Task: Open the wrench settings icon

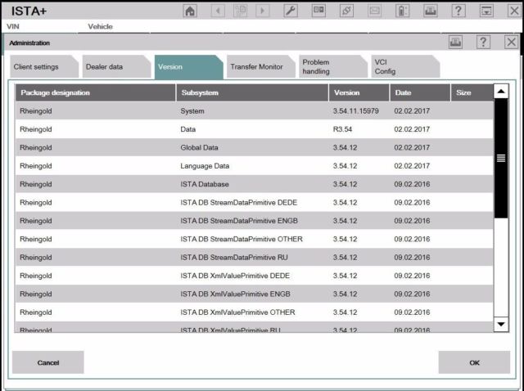Action: point(290,11)
